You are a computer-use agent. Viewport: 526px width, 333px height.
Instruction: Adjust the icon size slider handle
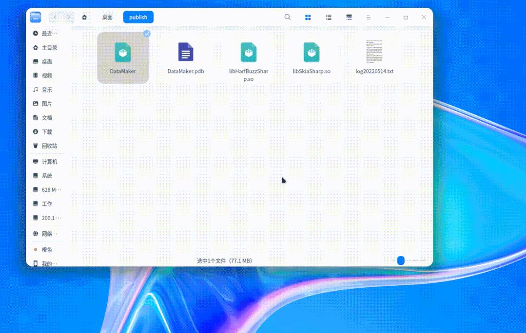[401, 260]
